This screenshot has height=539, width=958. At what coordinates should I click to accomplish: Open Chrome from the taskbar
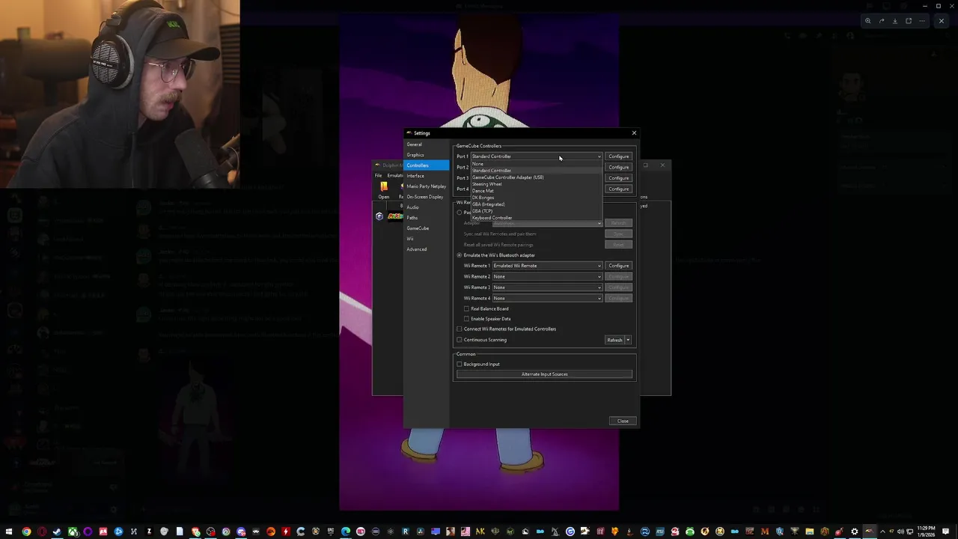[26, 532]
